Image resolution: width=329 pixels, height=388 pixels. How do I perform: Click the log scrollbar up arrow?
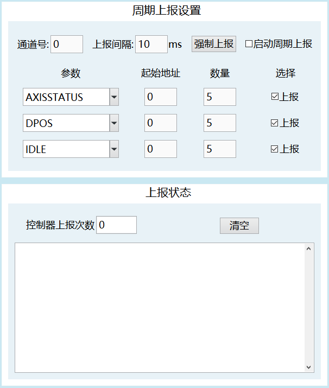(x=308, y=249)
